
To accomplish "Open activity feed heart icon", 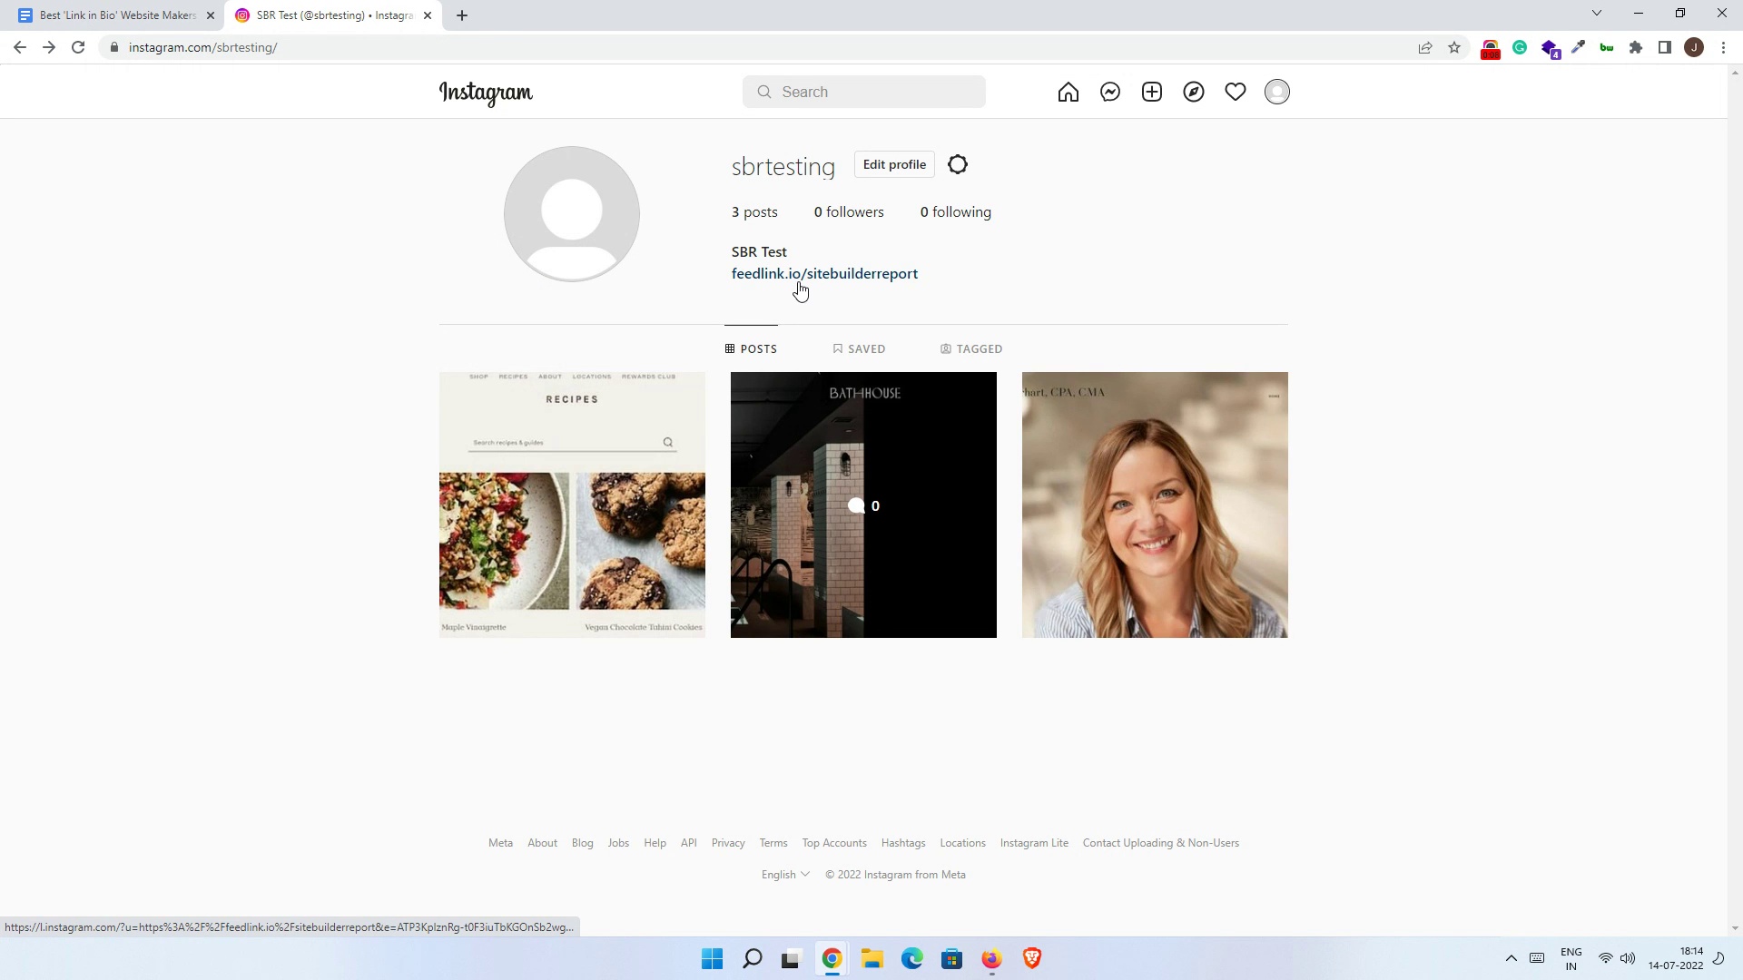I will (x=1235, y=92).
